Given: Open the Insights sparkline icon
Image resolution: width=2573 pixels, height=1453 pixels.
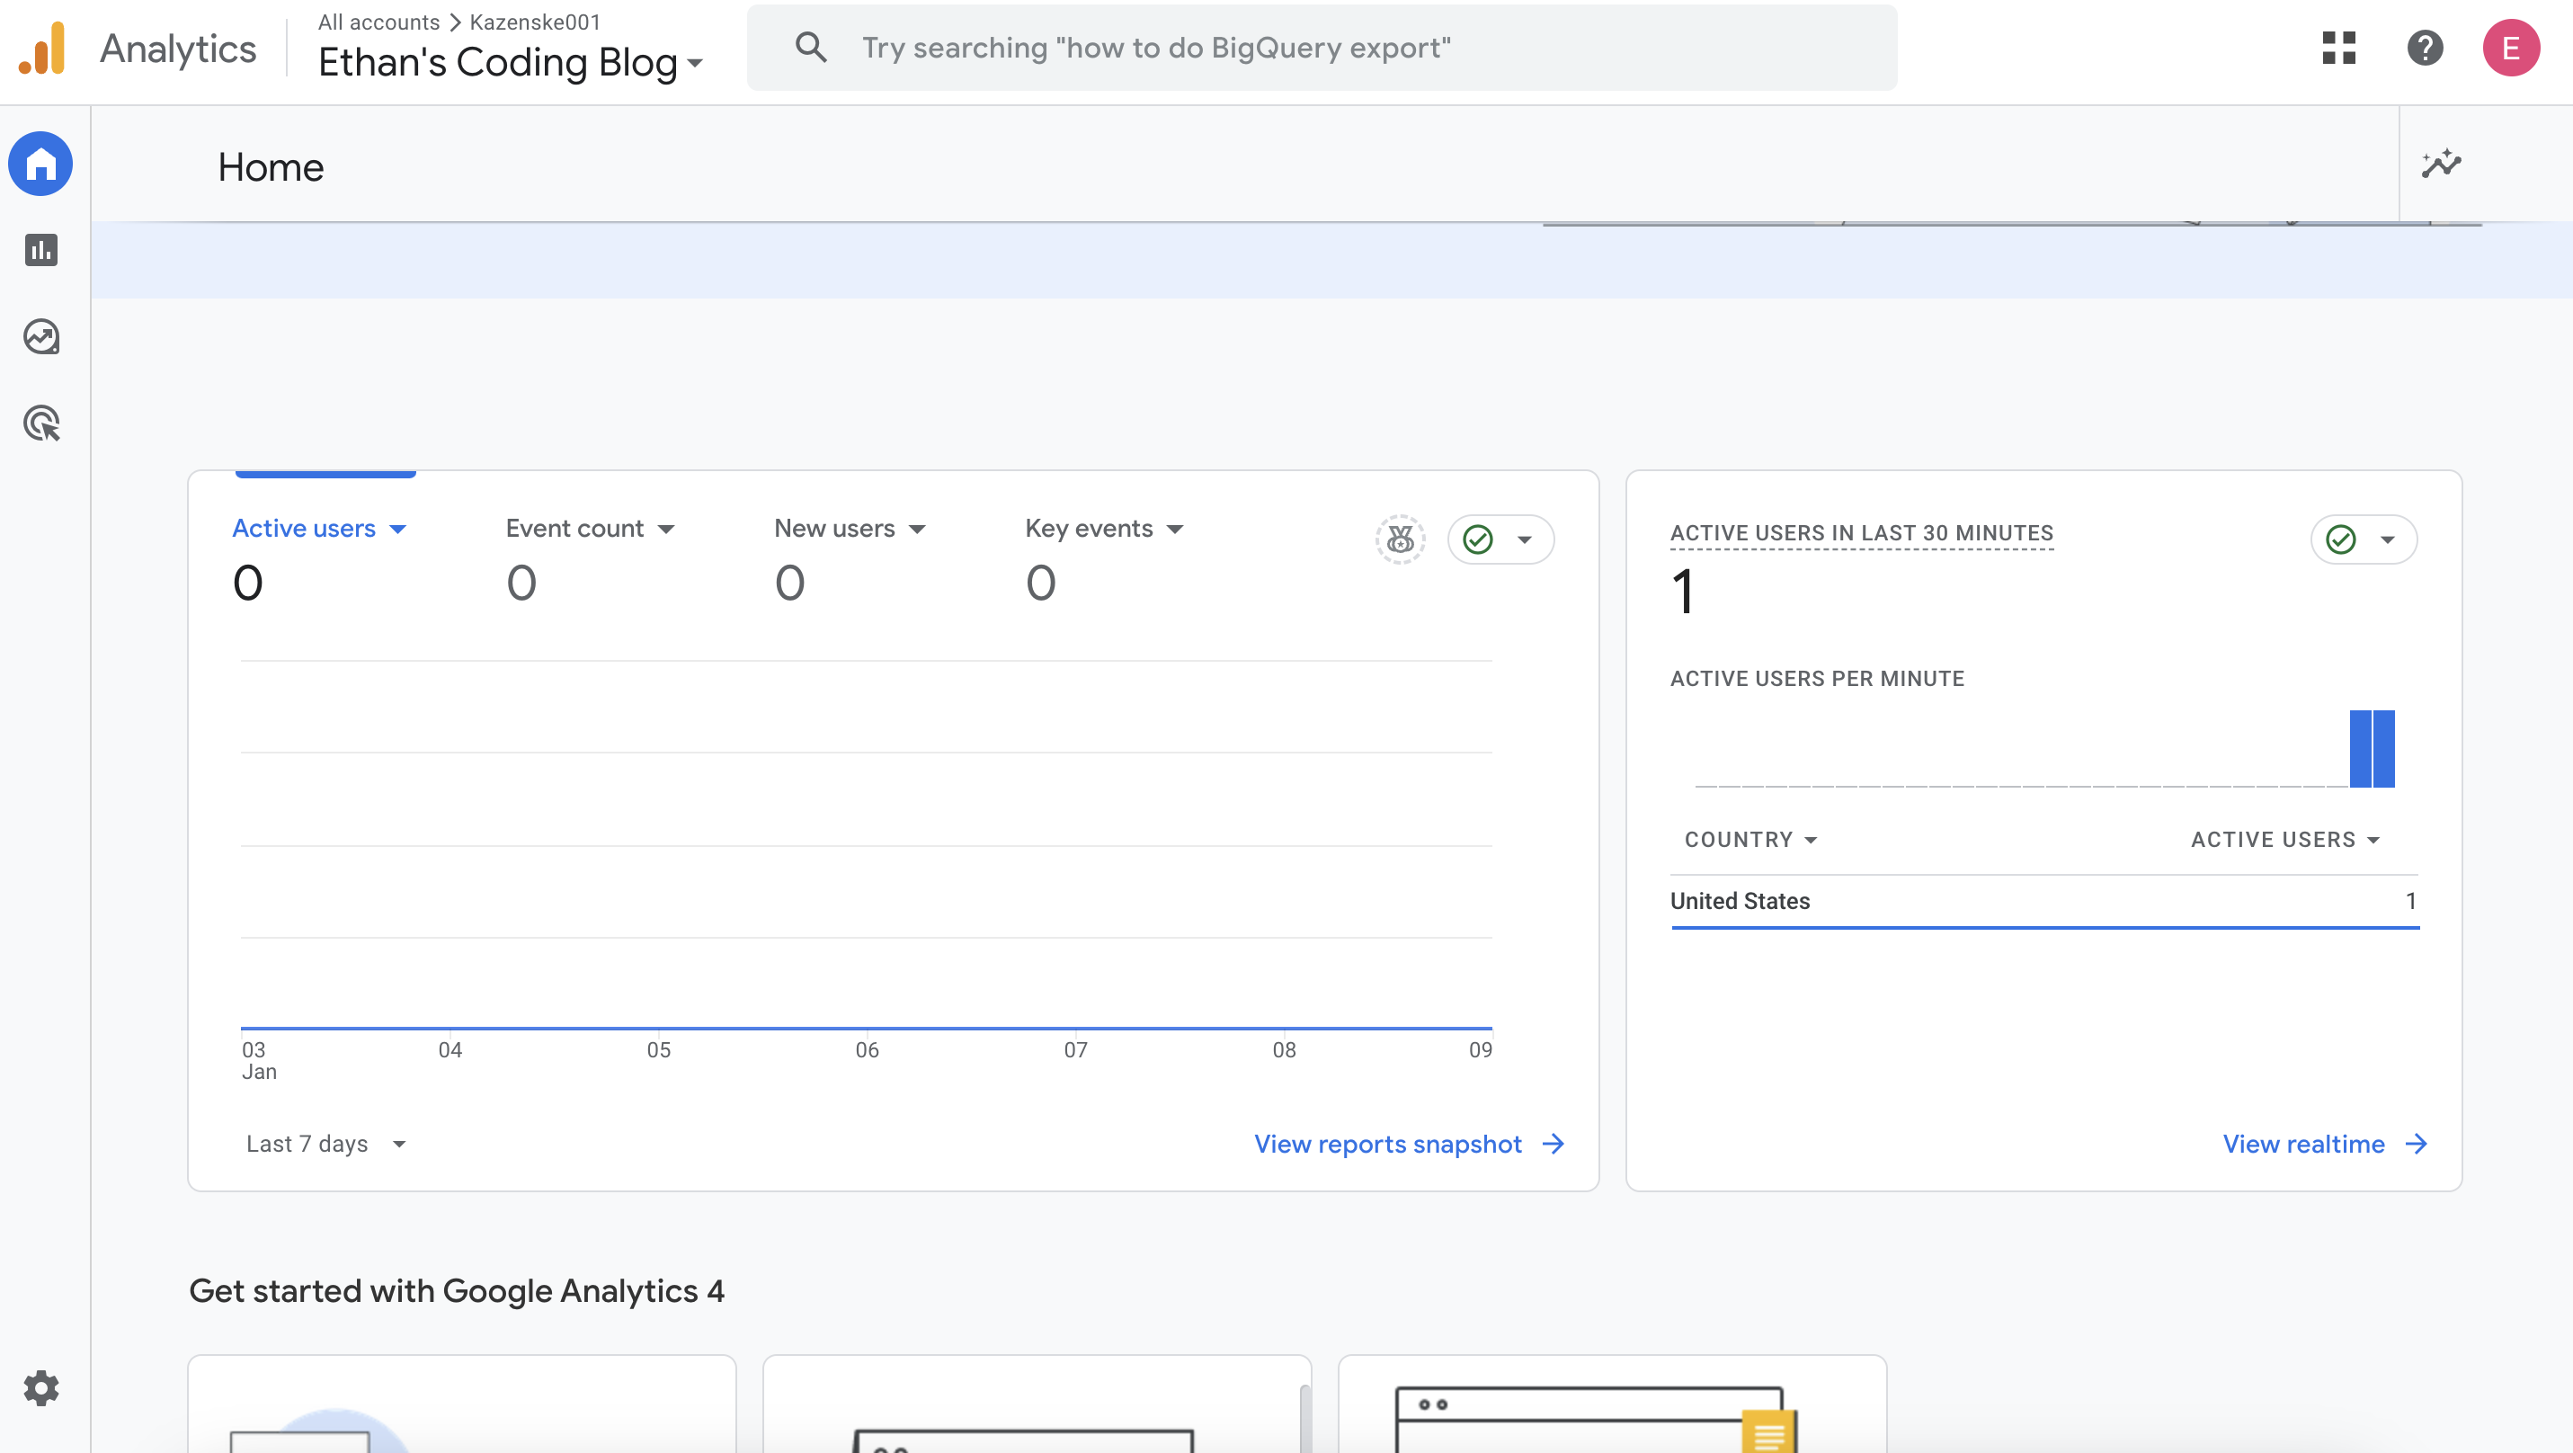Looking at the screenshot, I should pos(2441,164).
